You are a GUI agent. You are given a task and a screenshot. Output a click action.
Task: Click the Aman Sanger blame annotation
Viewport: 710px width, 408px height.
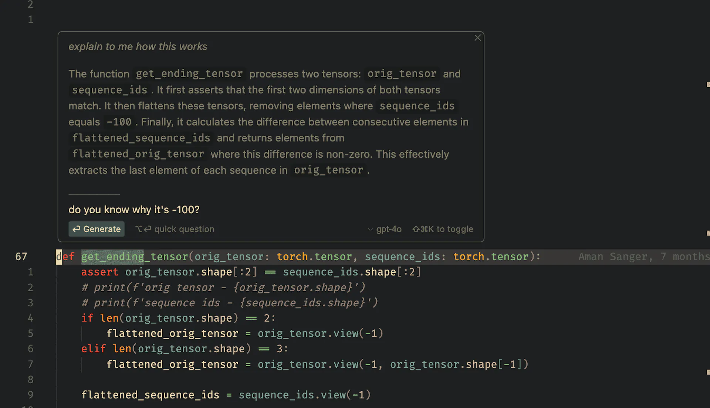(643, 256)
